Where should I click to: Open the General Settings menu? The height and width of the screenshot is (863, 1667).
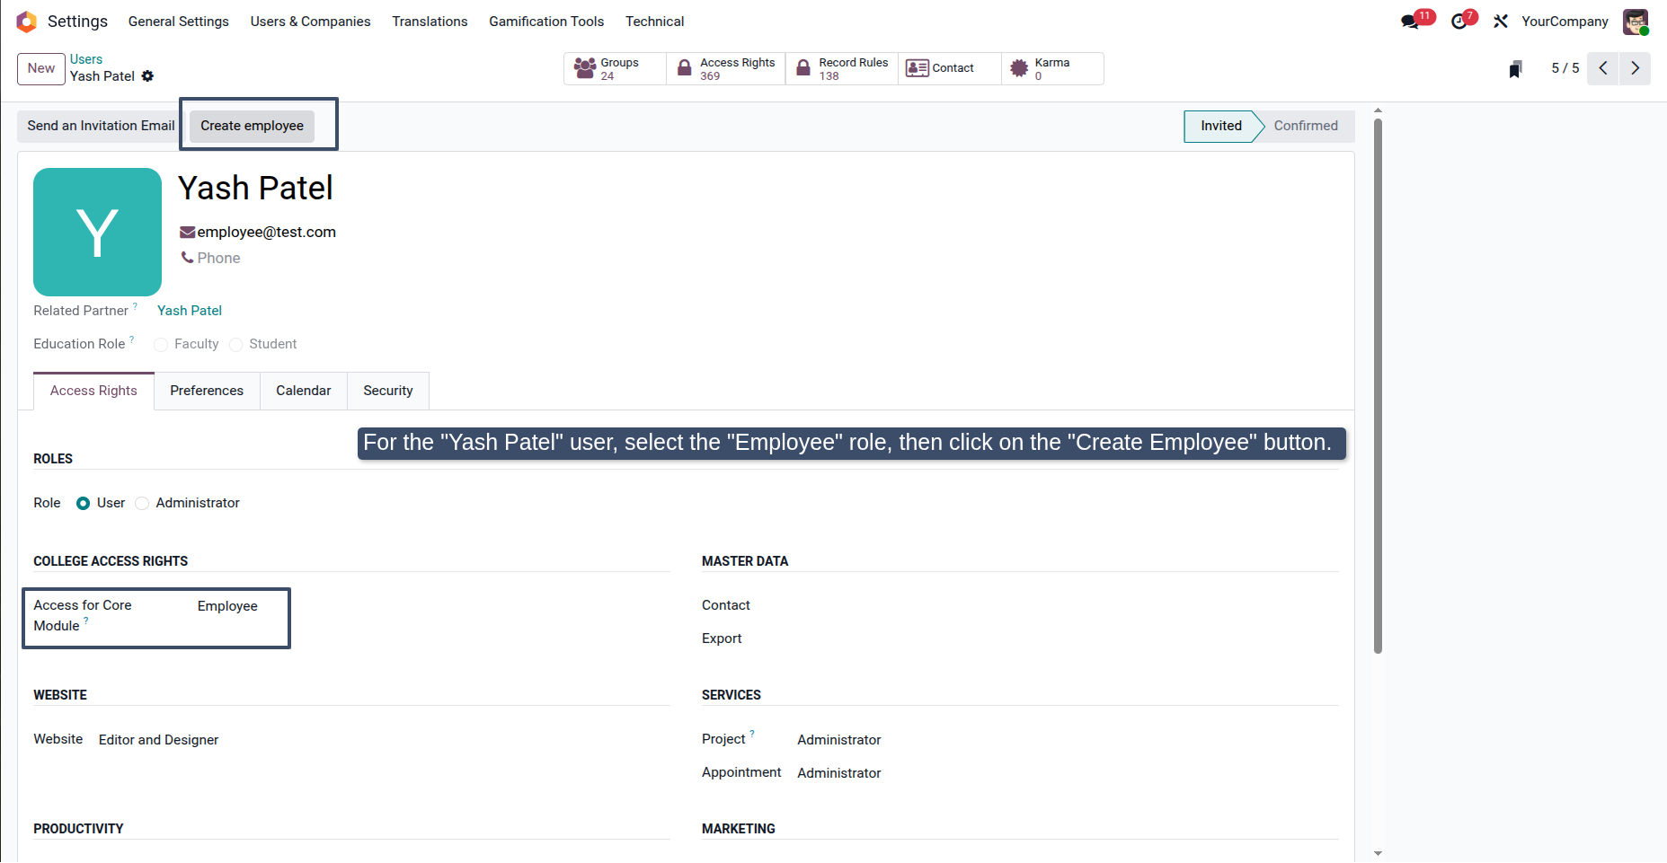pos(179,22)
